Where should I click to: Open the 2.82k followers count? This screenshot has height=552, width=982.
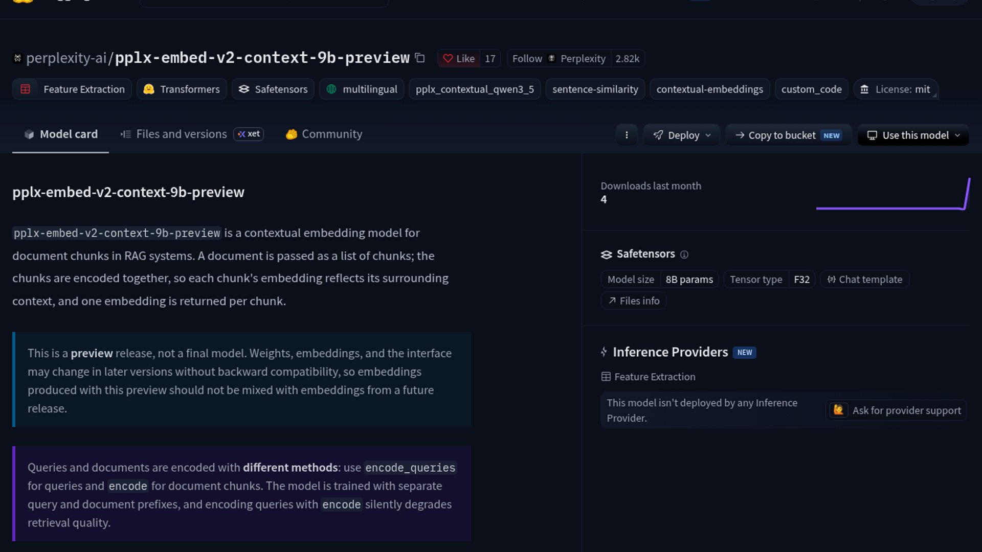(628, 58)
